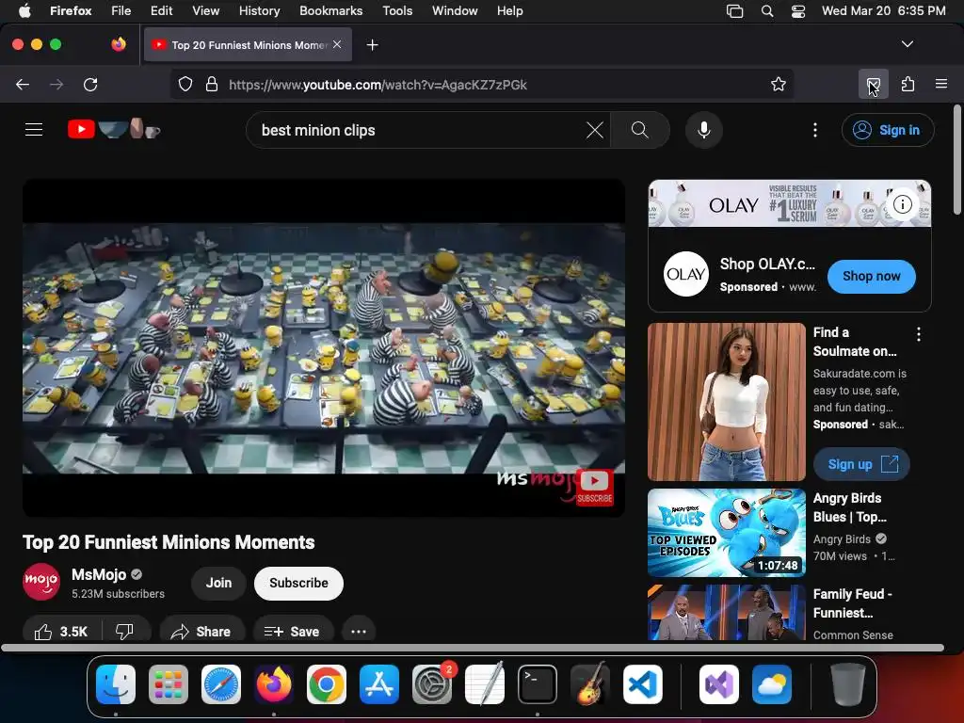
Task: Expand the list all tabs chevron
Action: [x=907, y=44]
